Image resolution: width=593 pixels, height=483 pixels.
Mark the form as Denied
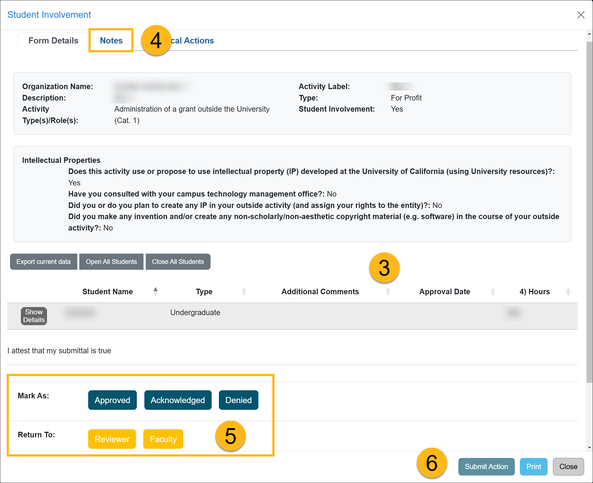[x=238, y=400]
